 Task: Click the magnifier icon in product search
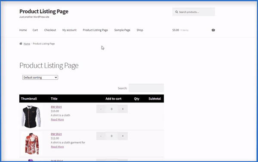click(177, 12)
